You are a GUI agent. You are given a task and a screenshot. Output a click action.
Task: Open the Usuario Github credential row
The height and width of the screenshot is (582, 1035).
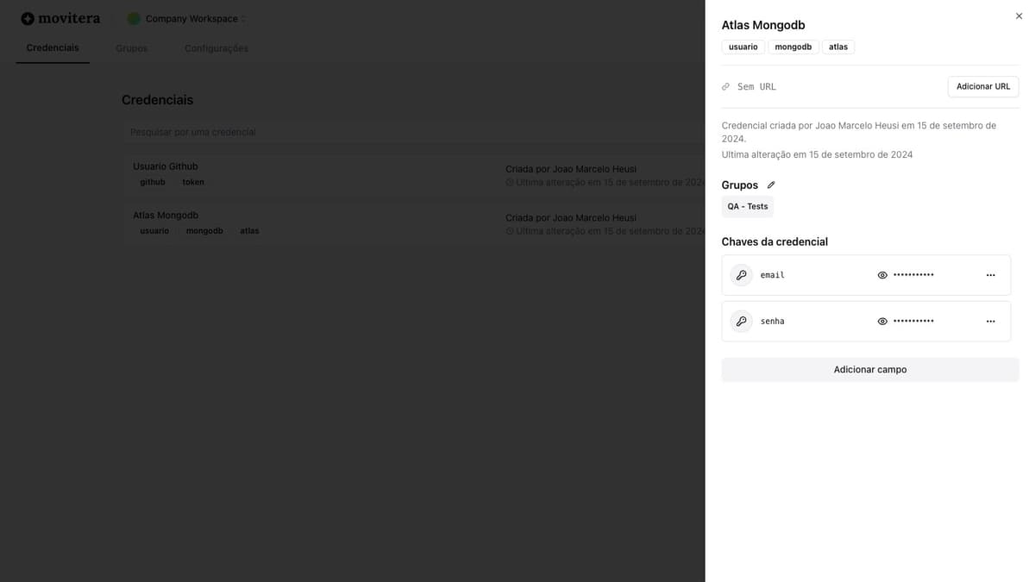(x=414, y=174)
